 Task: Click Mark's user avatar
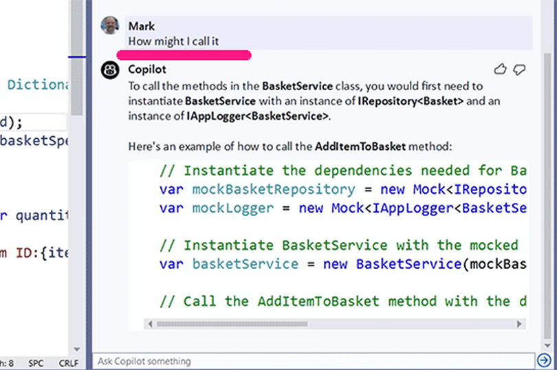click(x=110, y=25)
